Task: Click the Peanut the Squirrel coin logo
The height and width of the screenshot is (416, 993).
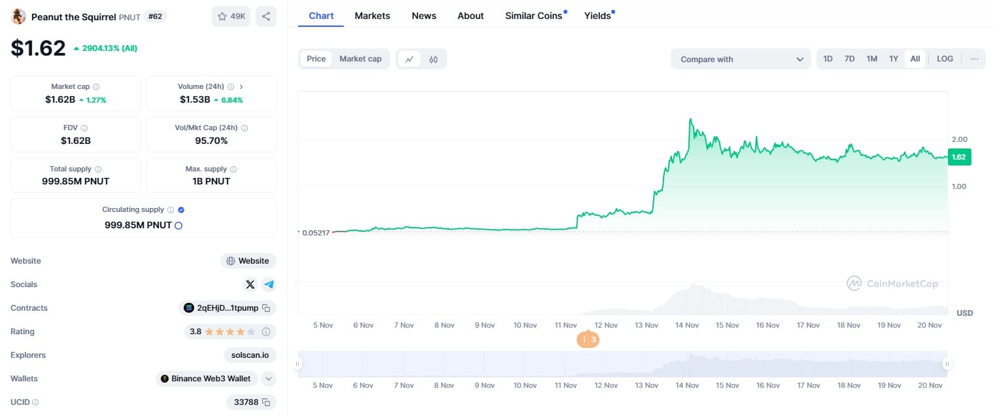Action: (x=18, y=16)
